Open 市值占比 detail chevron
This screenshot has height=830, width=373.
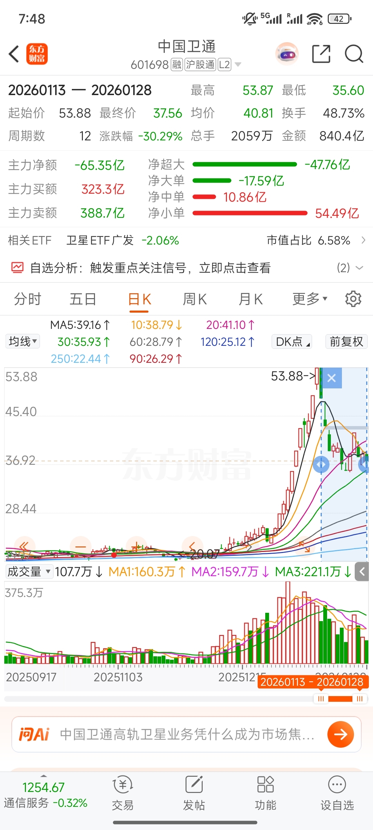click(x=363, y=240)
